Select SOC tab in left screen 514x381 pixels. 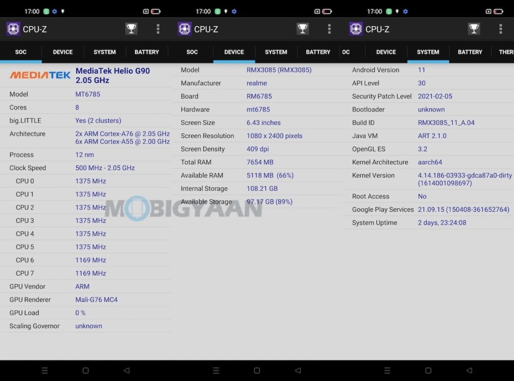click(21, 52)
